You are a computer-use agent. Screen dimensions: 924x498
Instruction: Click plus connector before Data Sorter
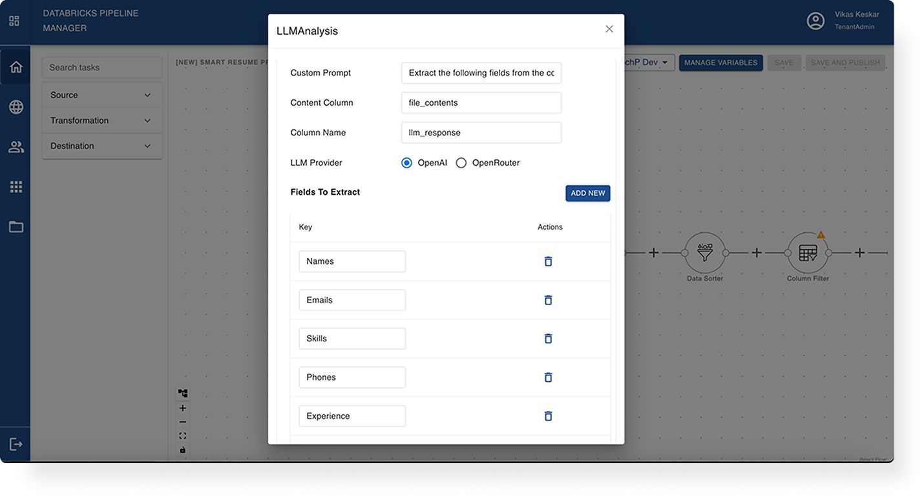click(x=653, y=253)
